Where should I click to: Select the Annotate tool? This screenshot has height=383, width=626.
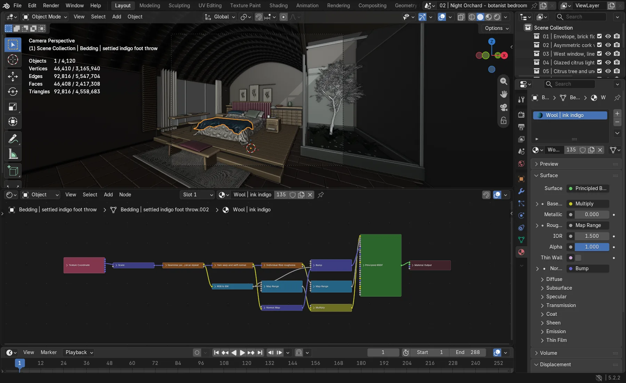[x=13, y=139]
